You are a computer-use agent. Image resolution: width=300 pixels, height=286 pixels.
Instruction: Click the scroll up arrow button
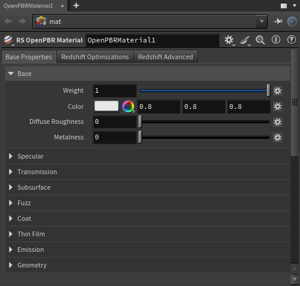tap(295, 269)
